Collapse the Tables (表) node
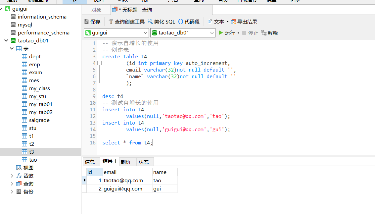Viewport: 375px width, 214px height. [x=12, y=49]
